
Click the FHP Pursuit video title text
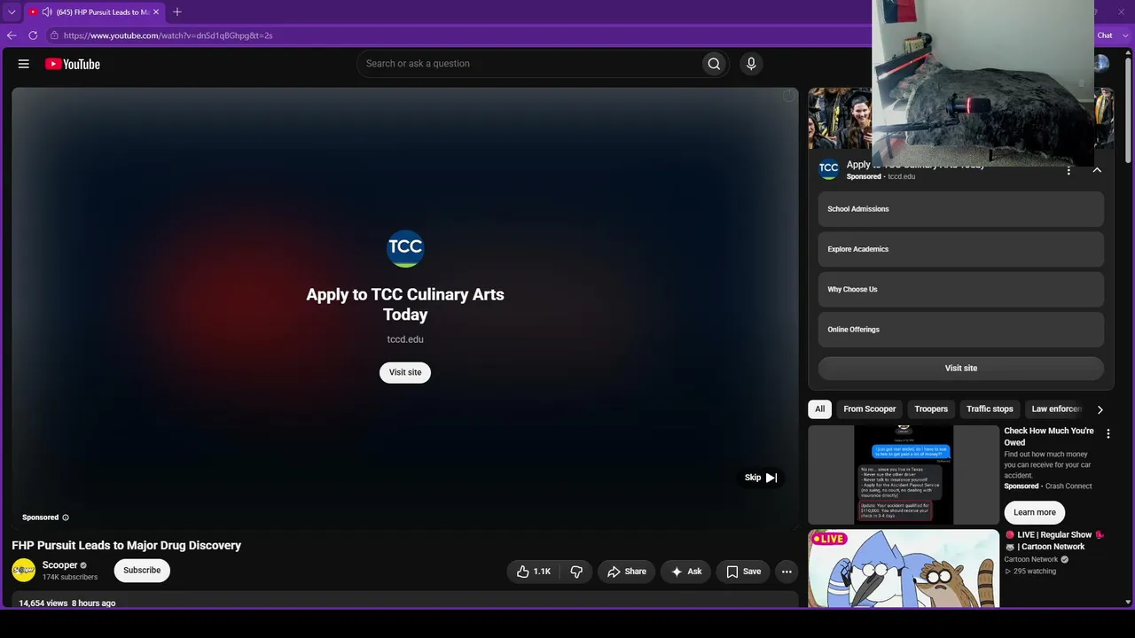127,546
